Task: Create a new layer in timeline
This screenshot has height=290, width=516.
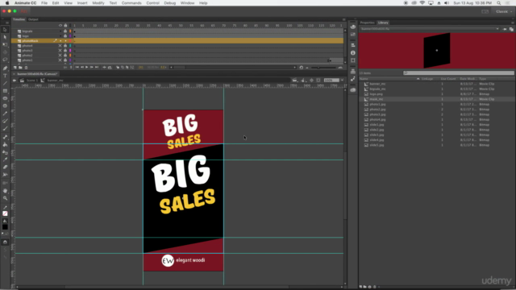Action: click(15, 68)
